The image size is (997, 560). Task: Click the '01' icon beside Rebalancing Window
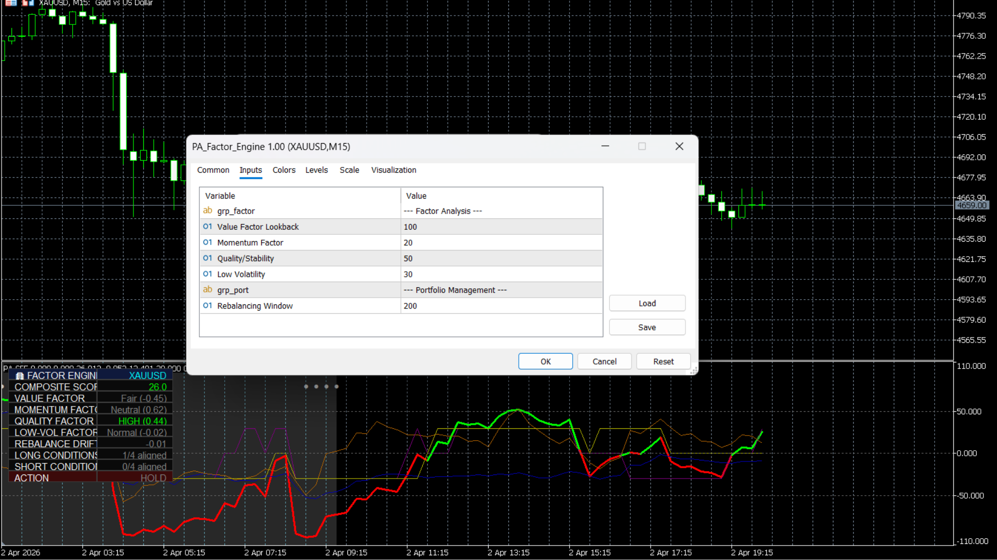207,305
